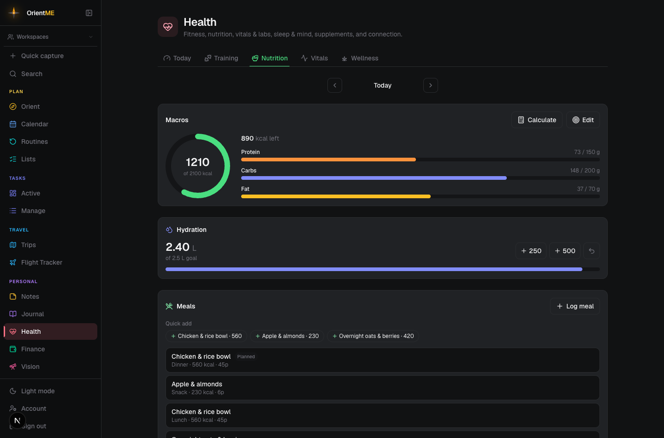The image size is (664, 438).
Task: Quick add Chicken & rice bowl 560
Action: coord(207,336)
